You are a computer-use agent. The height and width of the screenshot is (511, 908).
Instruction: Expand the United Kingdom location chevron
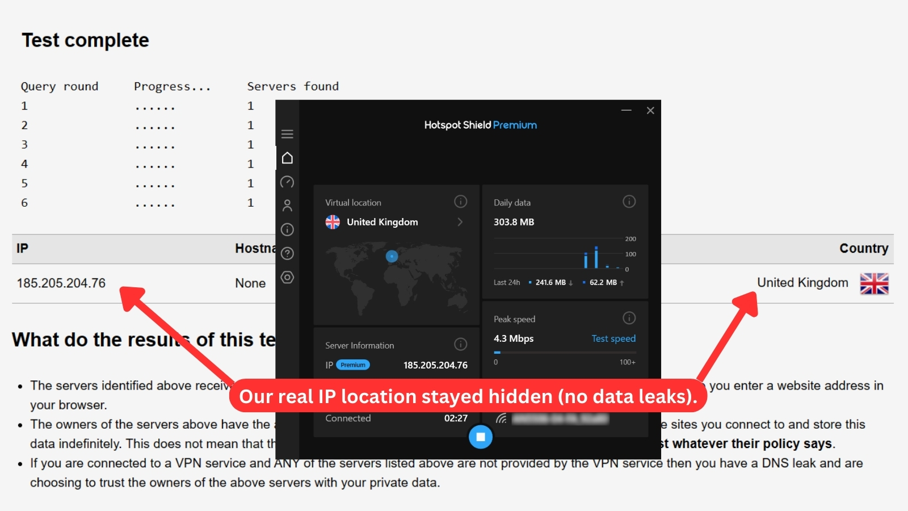tap(460, 222)
